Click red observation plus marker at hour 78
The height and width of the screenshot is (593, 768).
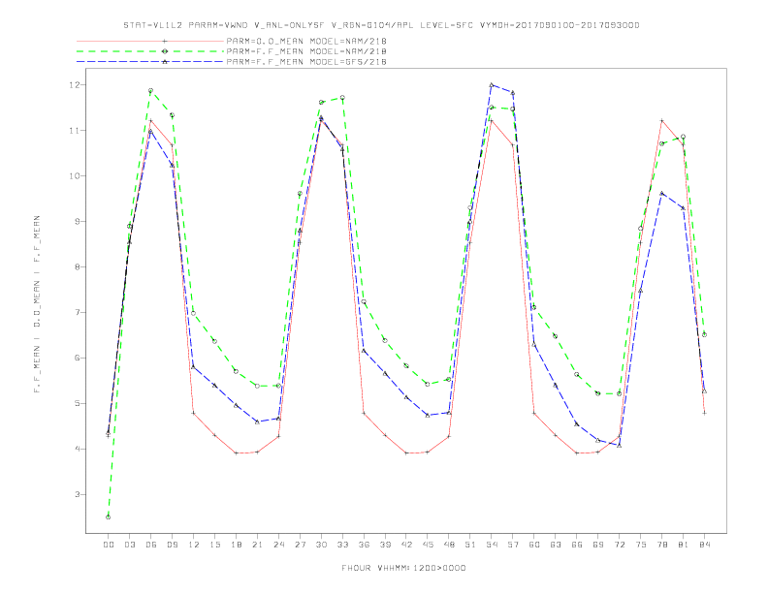661,120
